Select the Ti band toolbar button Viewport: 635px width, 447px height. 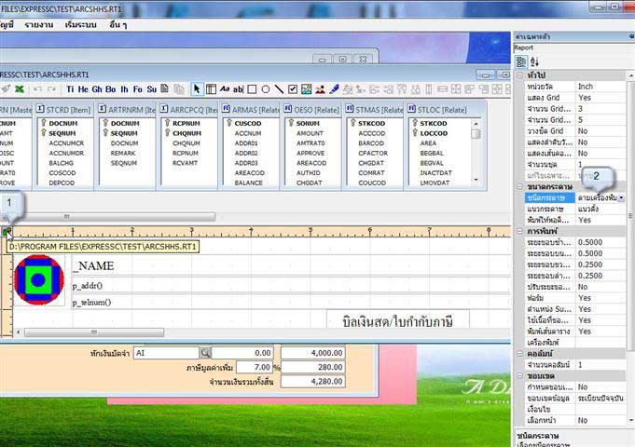pos(70,89)
